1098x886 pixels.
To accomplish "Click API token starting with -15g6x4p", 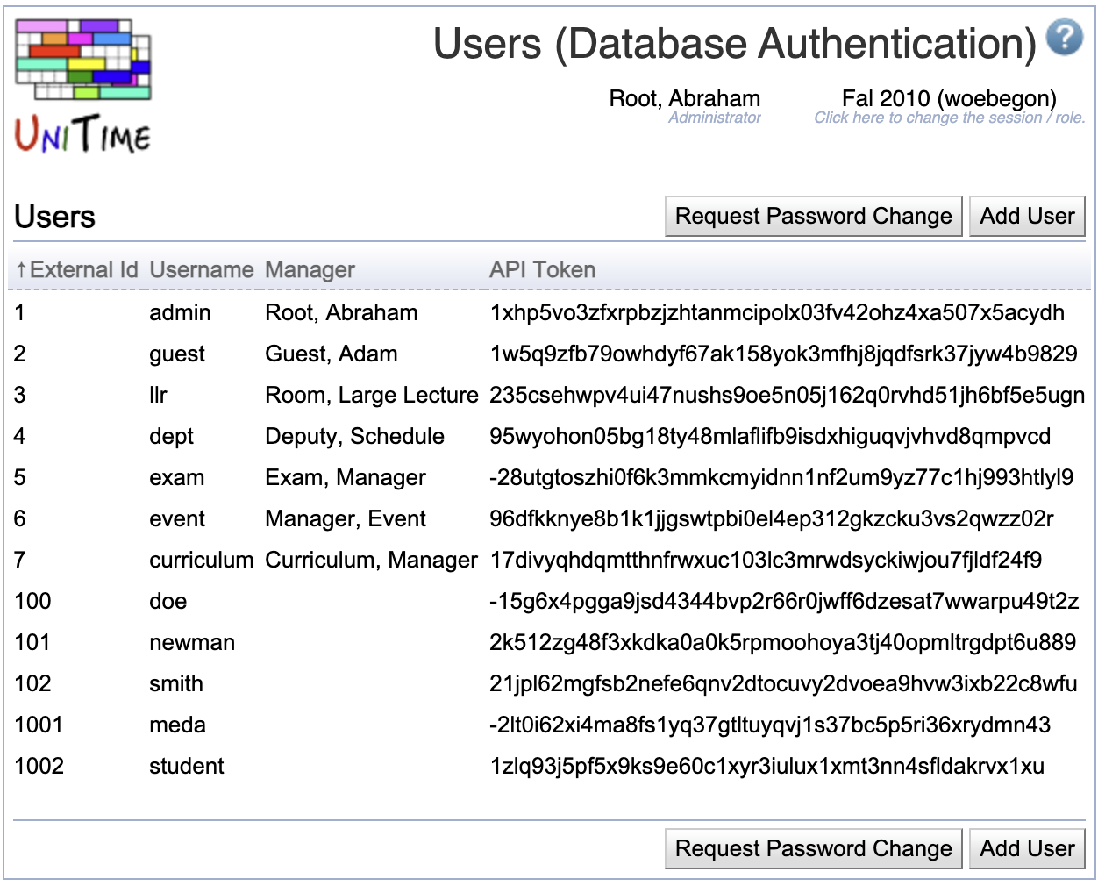I will point(784,602).
